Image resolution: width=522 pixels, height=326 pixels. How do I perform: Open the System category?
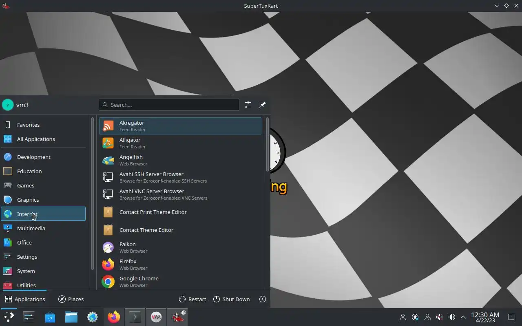[43, 271]
